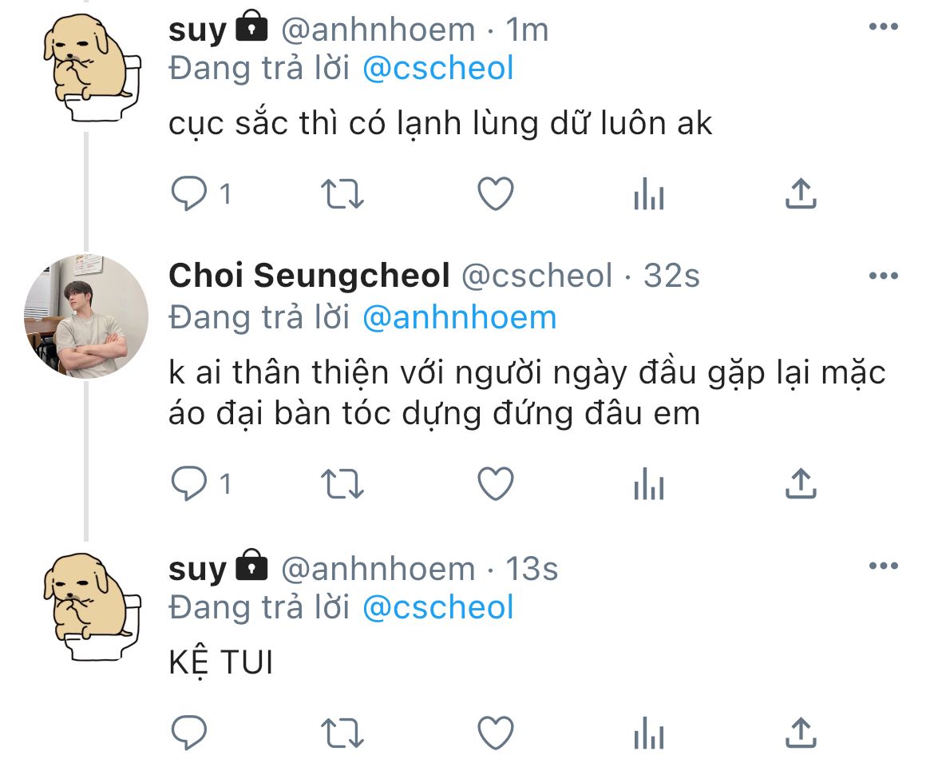Open more options on 'KỆ TUI' tweet

coord(884,566)
